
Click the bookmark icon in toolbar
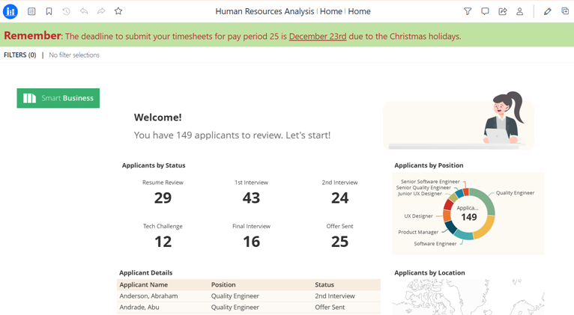click(x=49, y=11)
